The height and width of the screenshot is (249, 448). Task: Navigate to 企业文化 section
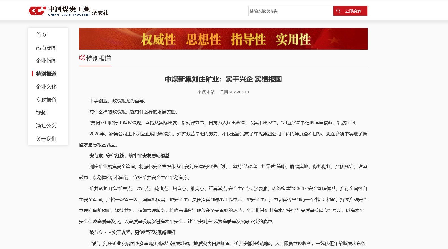46,87
